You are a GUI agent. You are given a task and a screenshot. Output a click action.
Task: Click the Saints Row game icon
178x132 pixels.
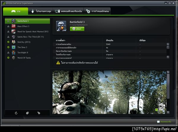(14, 37)
